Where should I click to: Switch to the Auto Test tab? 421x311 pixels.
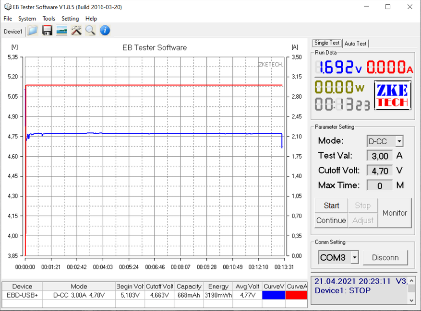point(356,44)
